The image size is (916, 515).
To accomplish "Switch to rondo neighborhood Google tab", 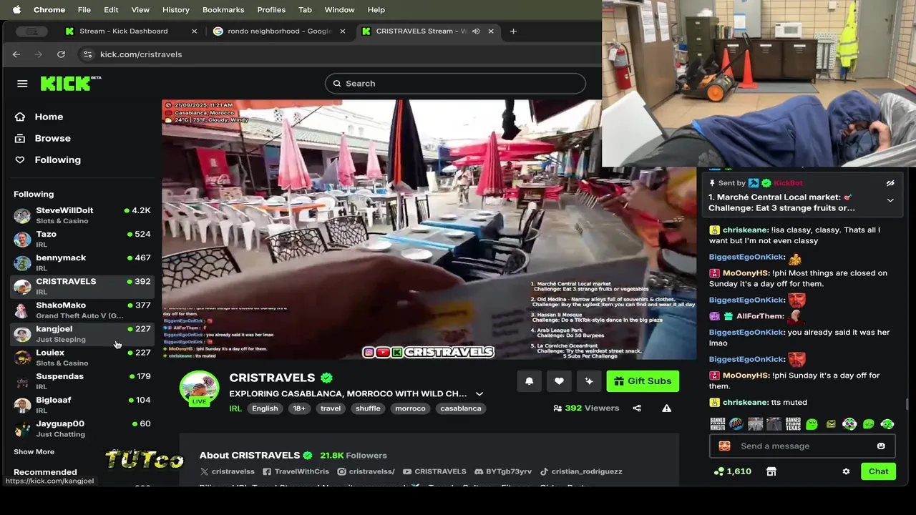I will (279, 31).
